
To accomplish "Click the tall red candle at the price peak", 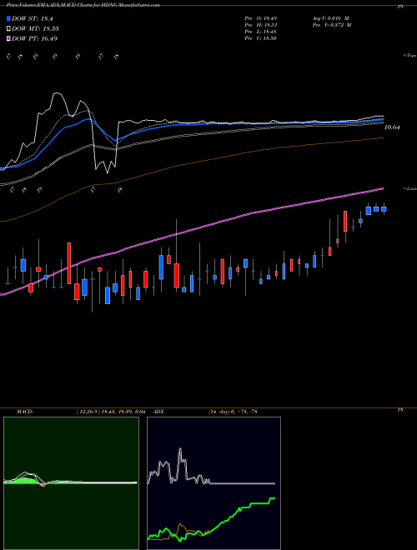I will tap(345, 221).
